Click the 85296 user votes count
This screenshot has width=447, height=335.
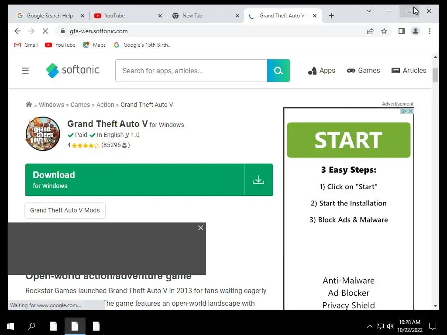pyautogui.click(x=115, y=145)
